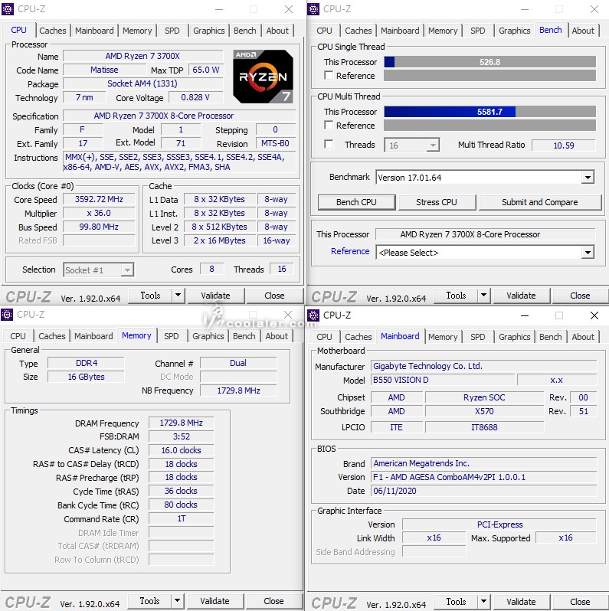Open the Socket #1 selection dropdown

coord(126,270)
